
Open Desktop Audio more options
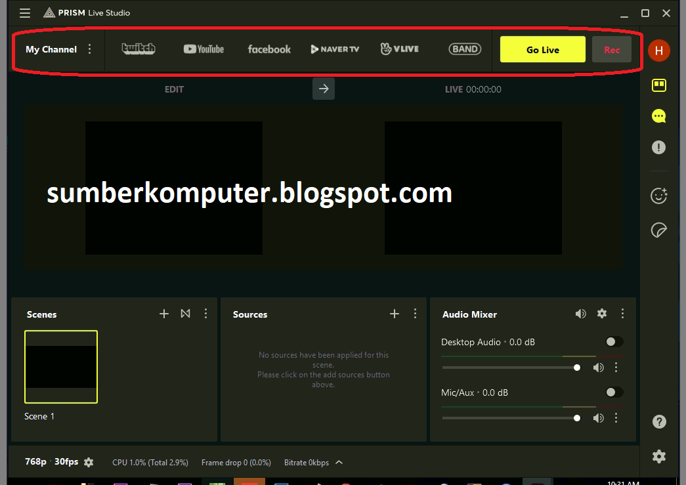616,368
